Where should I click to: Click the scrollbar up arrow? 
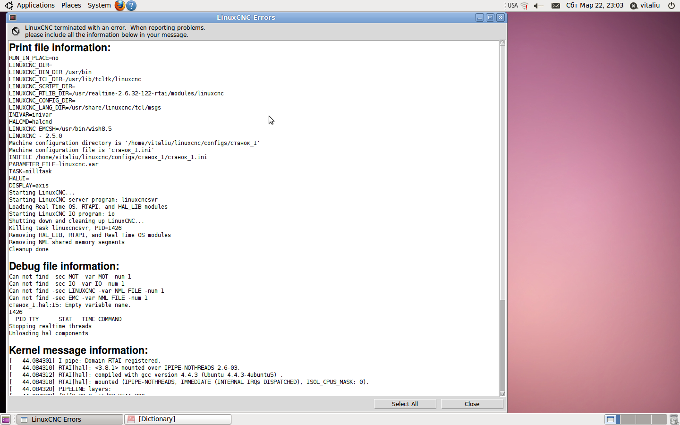(x=502, y=43)
